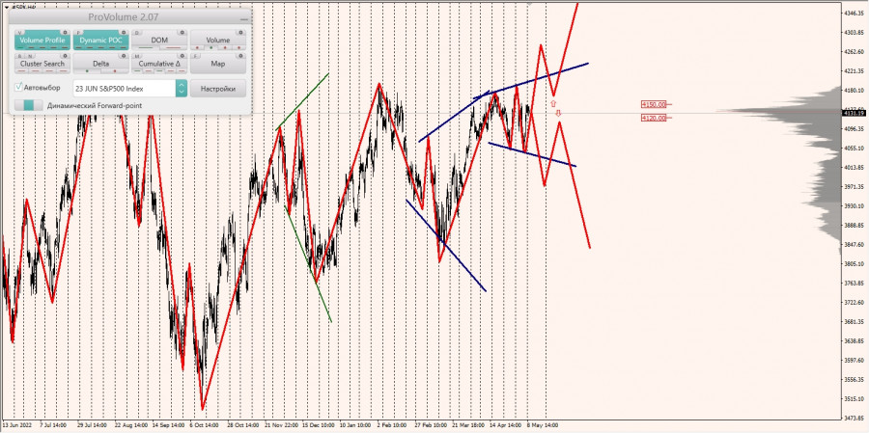869x433 pixels.
Task: Click the 4262.60 price axis label
Action: pyautogui.click(x=855, y=51)
